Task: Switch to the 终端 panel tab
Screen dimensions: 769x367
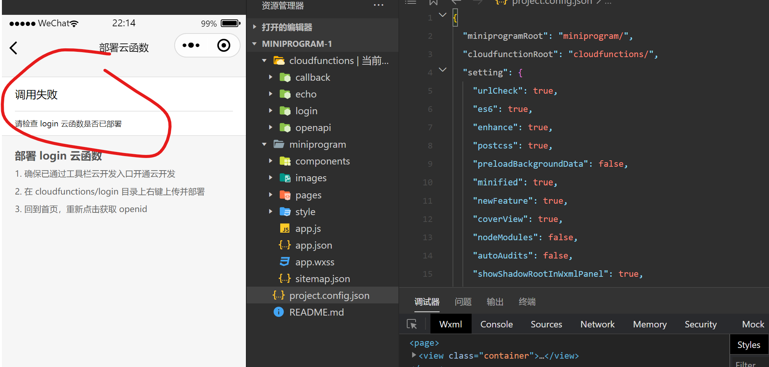Action: (x=527, y=302)
